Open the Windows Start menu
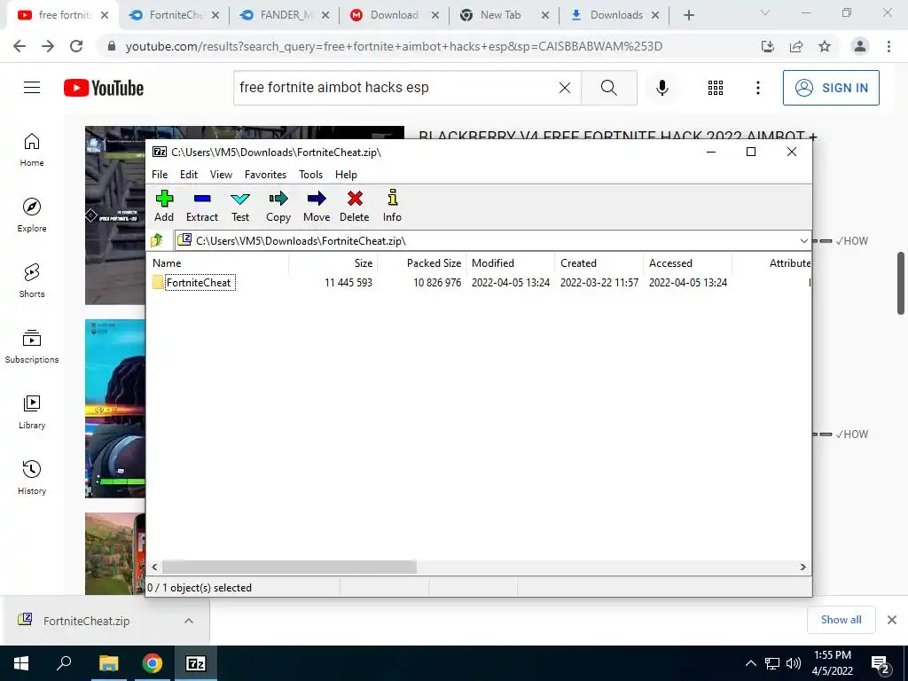Image resolution: width=908 pixels, height=681 pixels. 21,663
